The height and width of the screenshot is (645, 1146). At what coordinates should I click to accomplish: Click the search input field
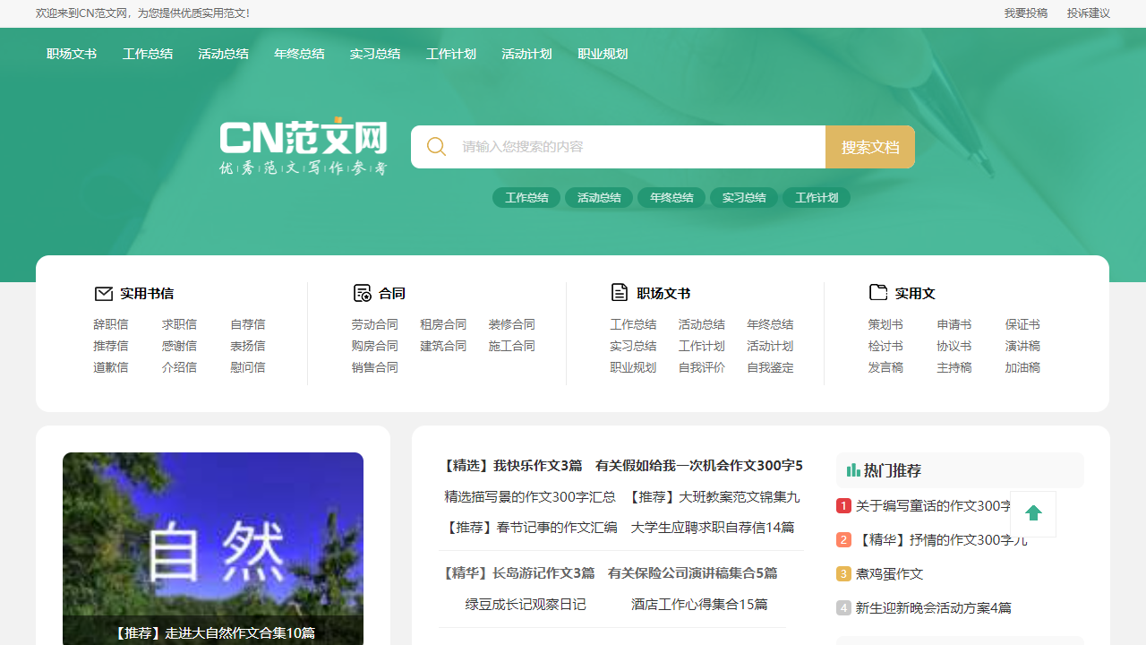coord(627,146)
